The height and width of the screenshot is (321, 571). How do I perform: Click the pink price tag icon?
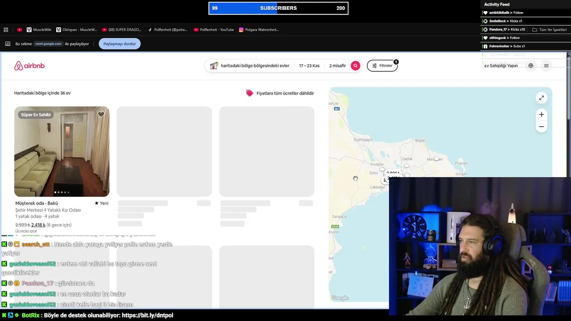(249, 93)
